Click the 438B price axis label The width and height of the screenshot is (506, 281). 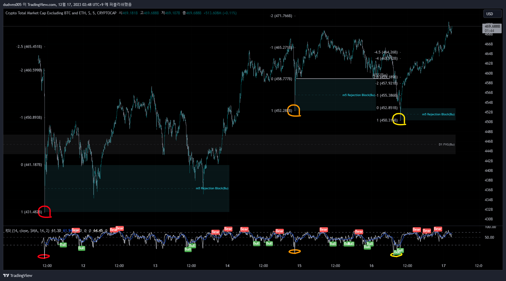(x=489, y=180)
